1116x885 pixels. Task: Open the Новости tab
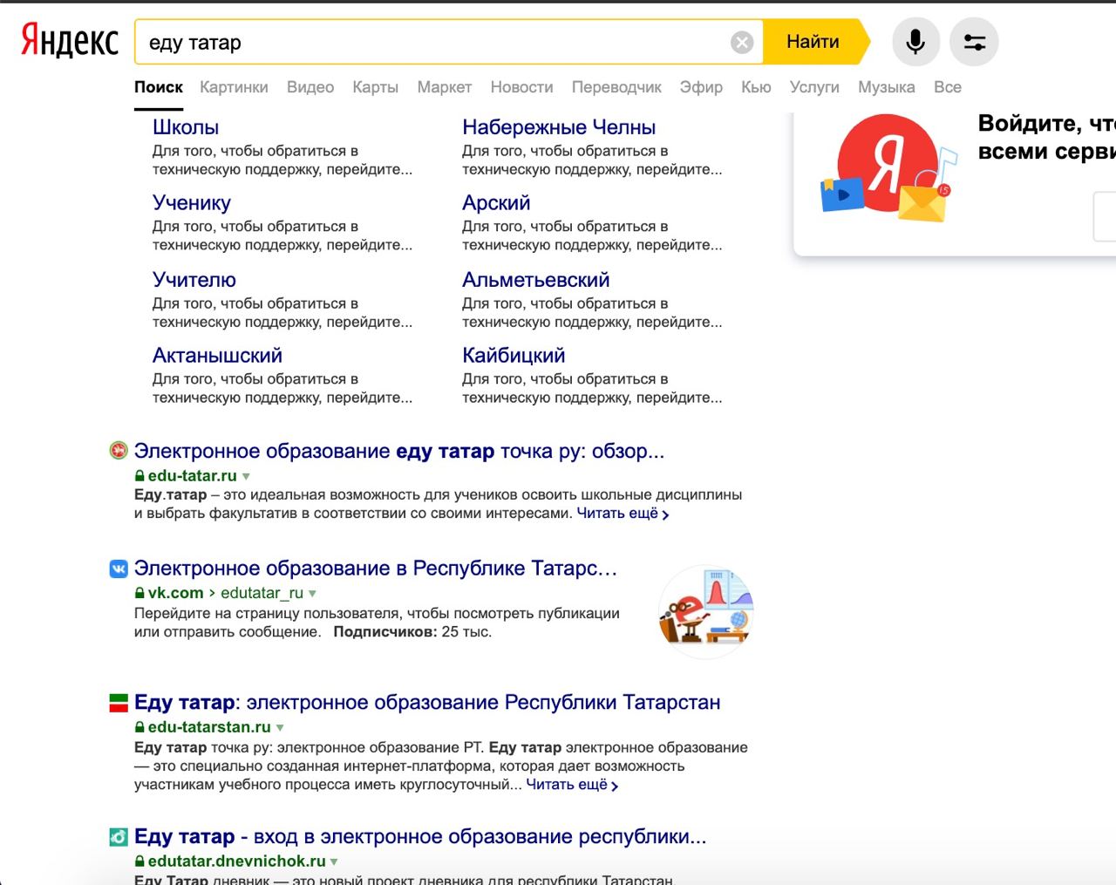pyautogui.click(x=521, y=87)
